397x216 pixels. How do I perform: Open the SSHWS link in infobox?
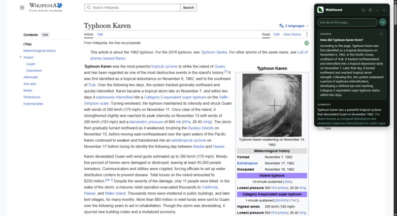point(281,200)
